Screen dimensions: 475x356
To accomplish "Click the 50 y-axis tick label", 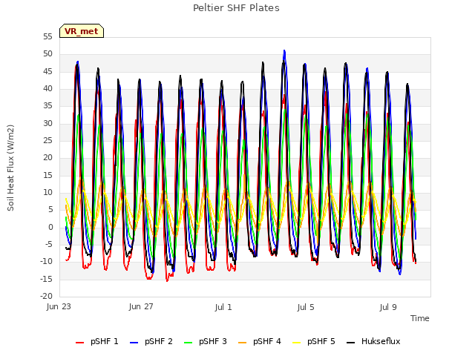I will tap(47, 54).
